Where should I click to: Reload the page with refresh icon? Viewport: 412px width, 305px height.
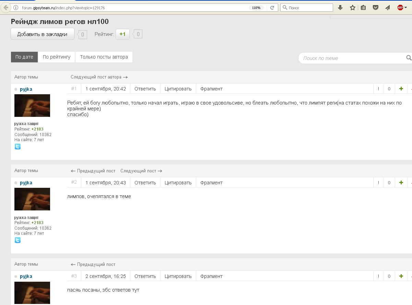pyautogui.click(x=272, y=8)
